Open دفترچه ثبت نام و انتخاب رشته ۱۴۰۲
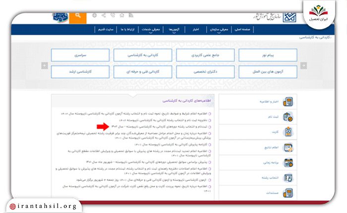 click(163, 120)
